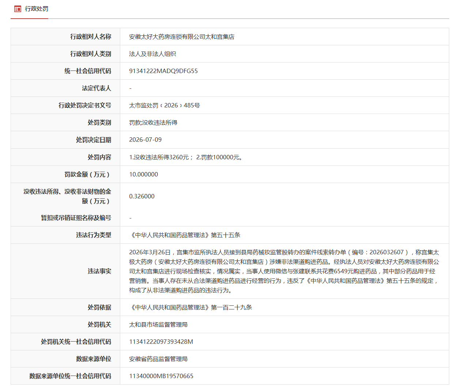Image resolution: width=458 pixels, height=392 pixels.
Task: Select value 罚款;没收违法所得
Action: pyautogui.click(x=153, y=122)
